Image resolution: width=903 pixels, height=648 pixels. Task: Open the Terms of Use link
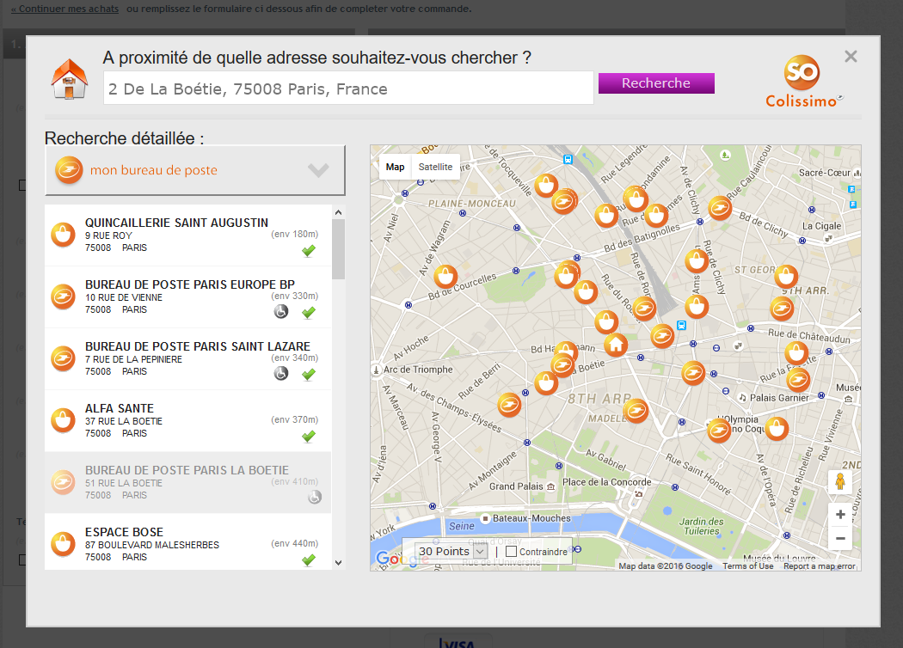(748, 566)
